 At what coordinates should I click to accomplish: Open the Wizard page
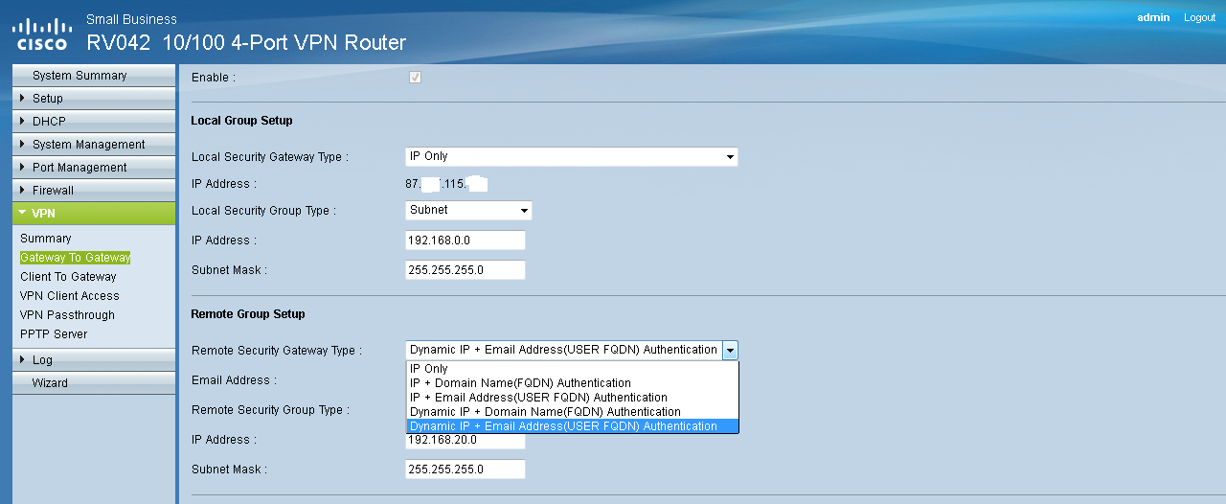[x=94, y=383]
